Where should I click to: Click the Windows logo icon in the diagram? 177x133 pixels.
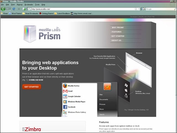click(126, 85)
